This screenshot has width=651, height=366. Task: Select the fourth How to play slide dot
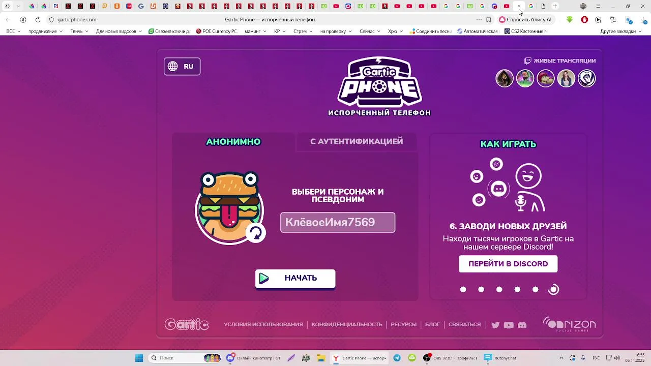(x=517, y=290)
